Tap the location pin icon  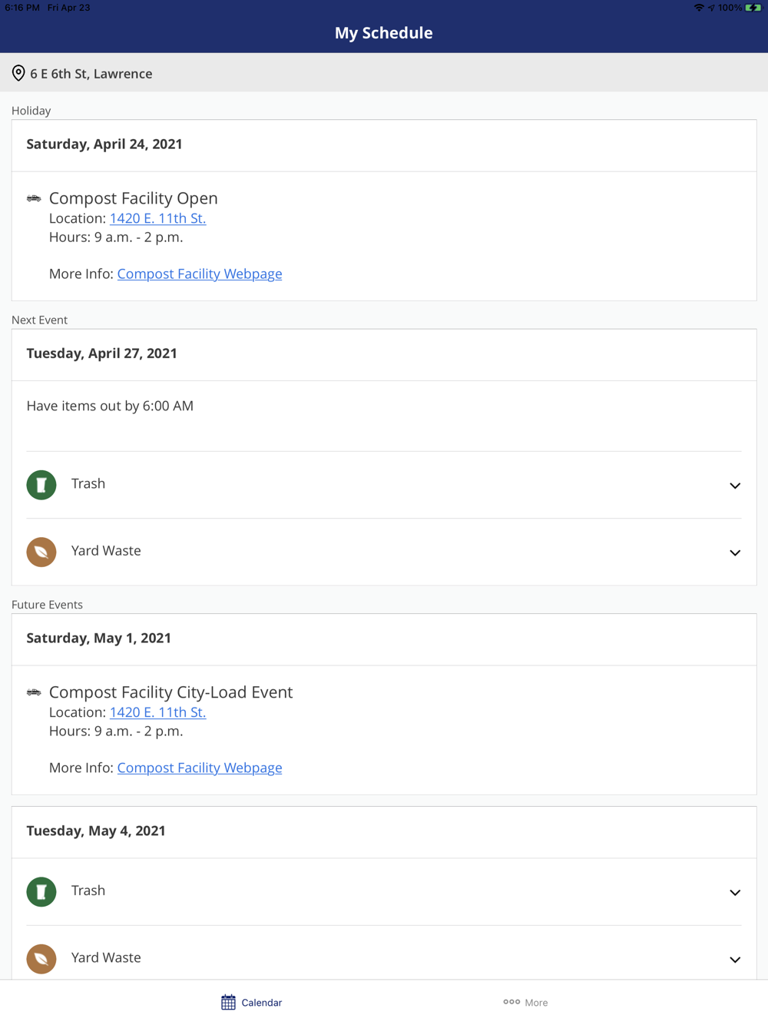(18, 73)
